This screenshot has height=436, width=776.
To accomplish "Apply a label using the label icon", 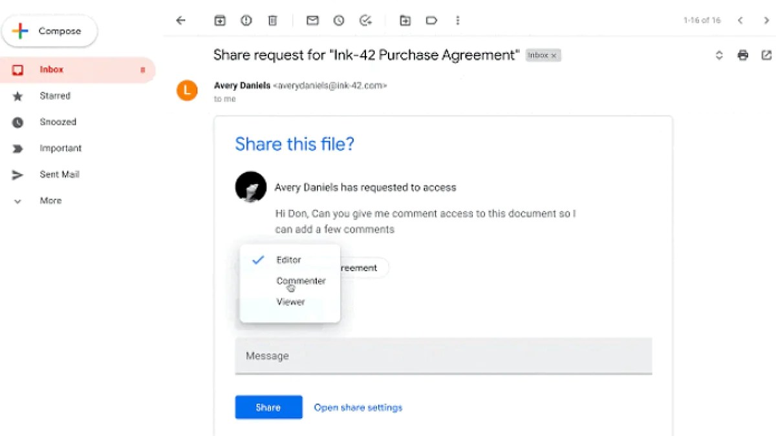I will [x=431, y=20].
